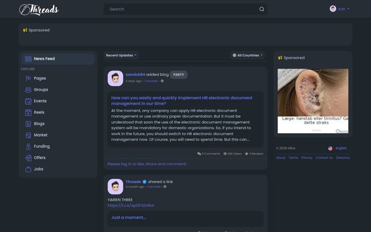371x232 pixels.
Task: Expand the Join account menu
Action: [x=339, y=9]
